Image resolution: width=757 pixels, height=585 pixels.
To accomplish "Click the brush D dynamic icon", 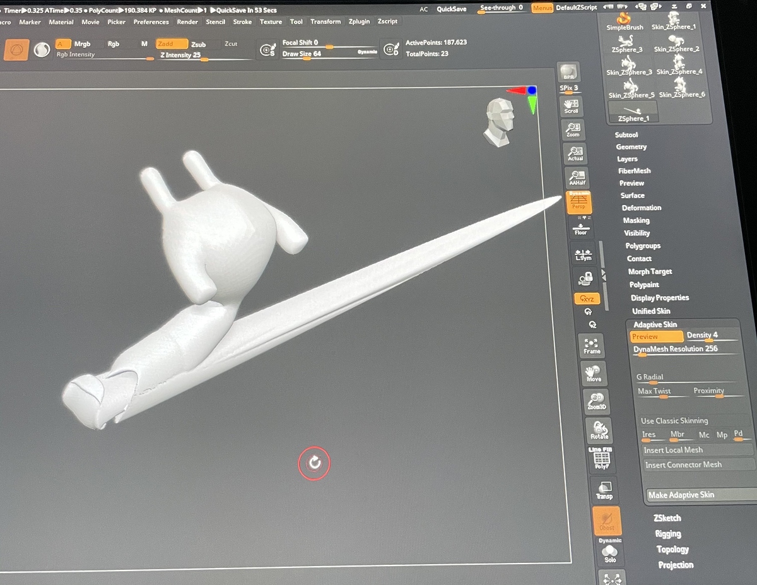I will 392,49.
